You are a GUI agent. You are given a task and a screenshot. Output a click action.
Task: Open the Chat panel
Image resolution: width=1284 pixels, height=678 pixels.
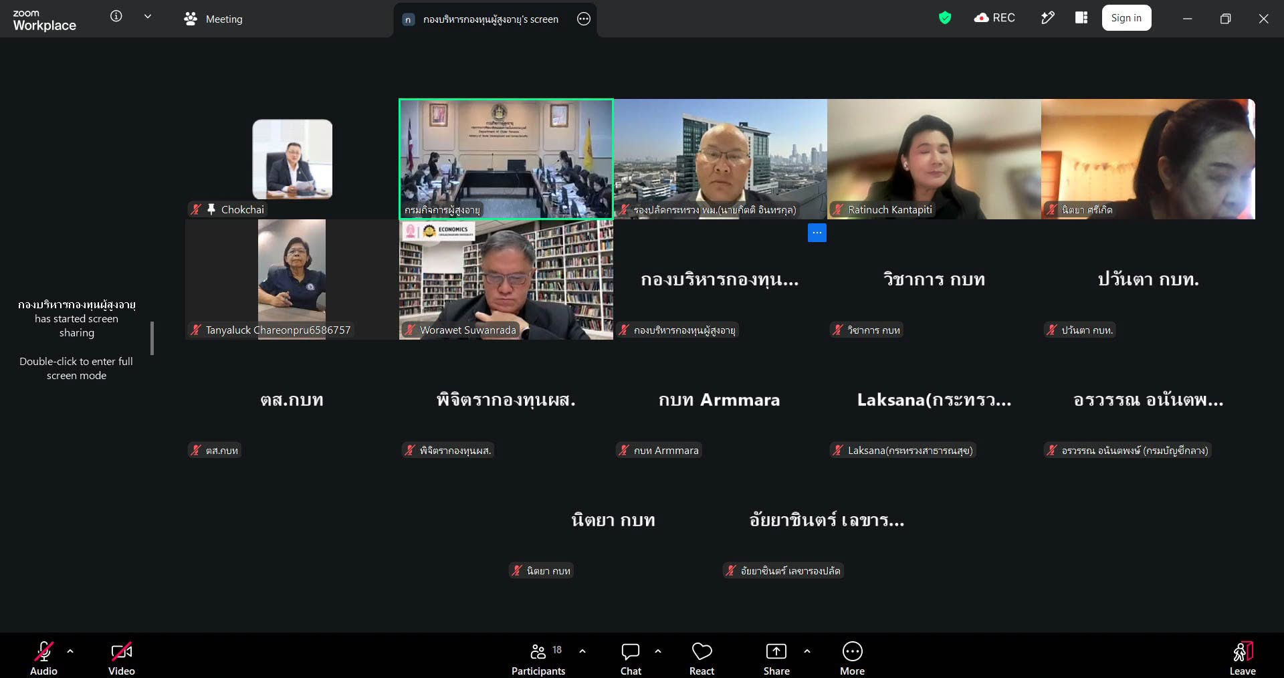tap(631, 659)
